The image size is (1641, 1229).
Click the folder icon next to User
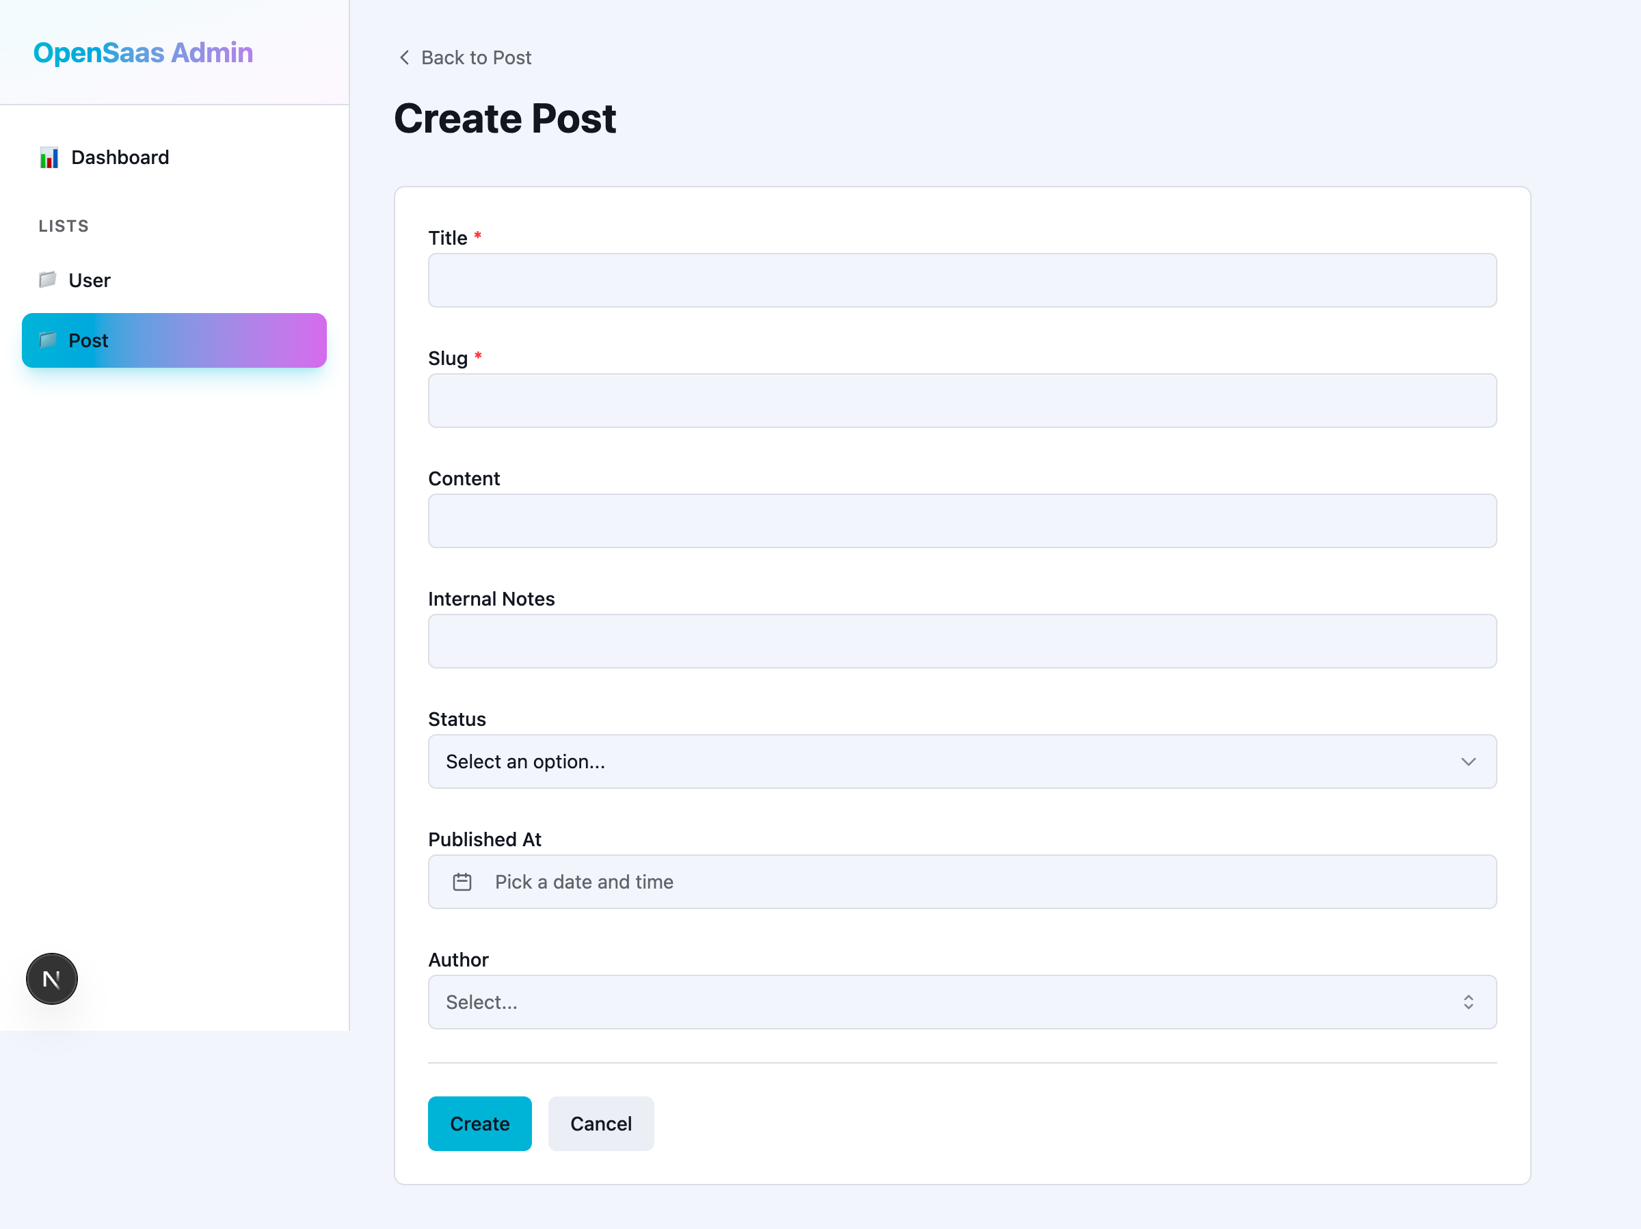point(47,280)
